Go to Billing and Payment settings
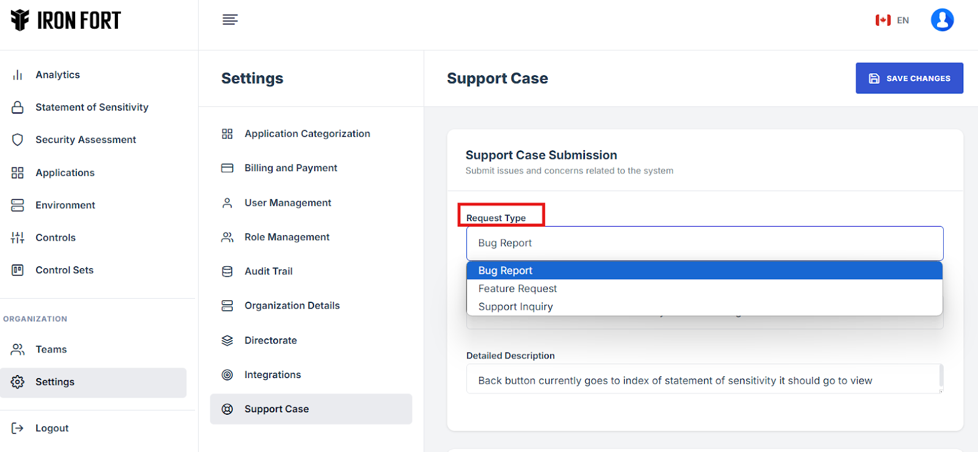 [290, 168]
